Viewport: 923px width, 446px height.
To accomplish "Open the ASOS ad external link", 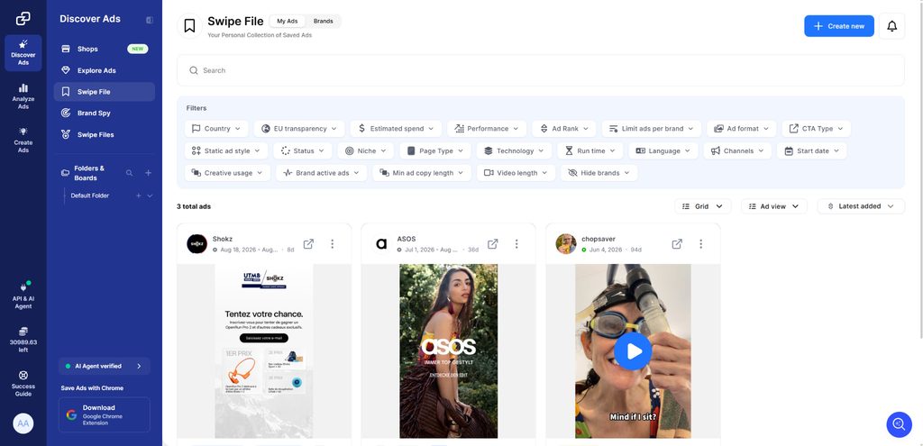I will [493, 243].
